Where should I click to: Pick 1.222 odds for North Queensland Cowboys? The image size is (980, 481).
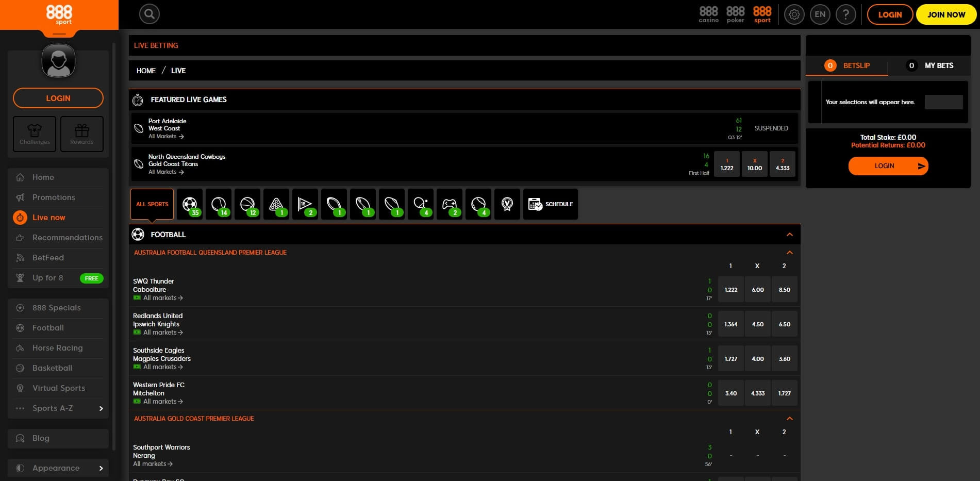(x=726, y=164)
